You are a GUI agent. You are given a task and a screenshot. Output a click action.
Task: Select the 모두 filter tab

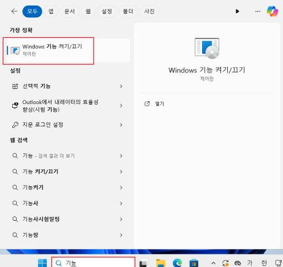point(32,11)
